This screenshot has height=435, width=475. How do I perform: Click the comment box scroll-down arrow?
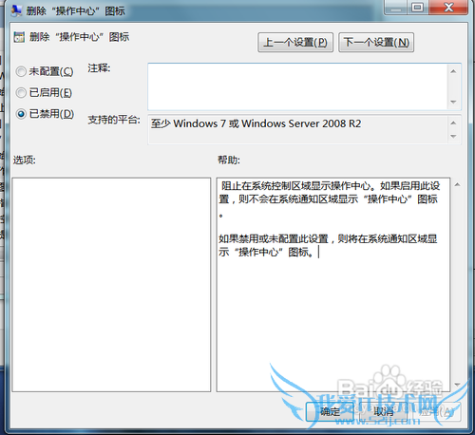(453, 102)
